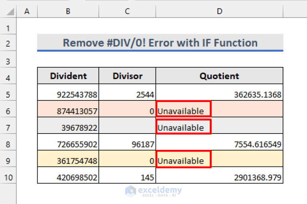Select the zero divisor in row 9
This screenshot has height=204, width=307.
[x=127, y=159]
